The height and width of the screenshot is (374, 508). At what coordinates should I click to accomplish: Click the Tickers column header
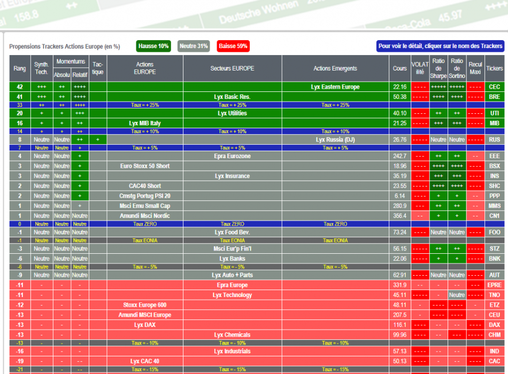[495, 68]
